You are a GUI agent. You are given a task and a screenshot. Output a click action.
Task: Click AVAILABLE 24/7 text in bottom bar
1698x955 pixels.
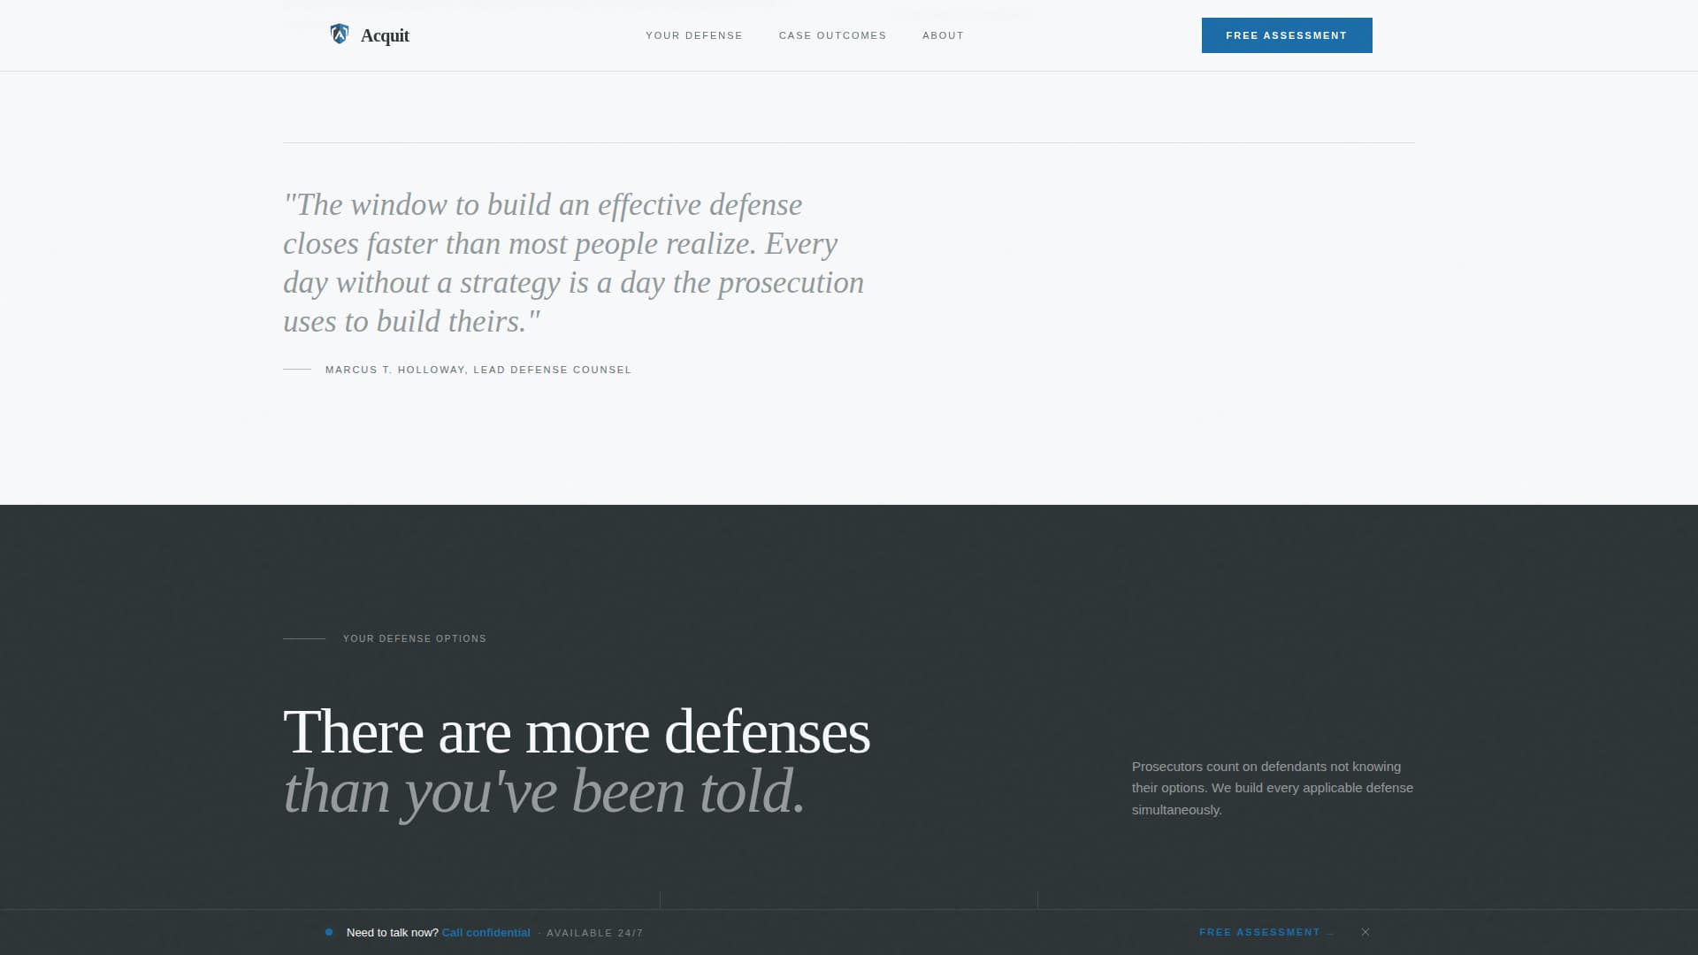(x=595, y=932)
